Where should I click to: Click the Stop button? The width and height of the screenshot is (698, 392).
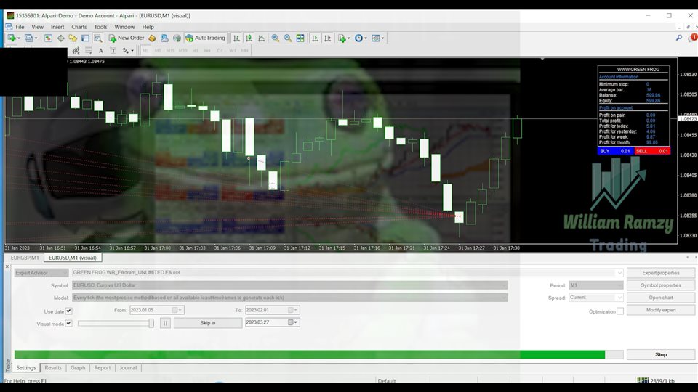[x=661, y=355]
